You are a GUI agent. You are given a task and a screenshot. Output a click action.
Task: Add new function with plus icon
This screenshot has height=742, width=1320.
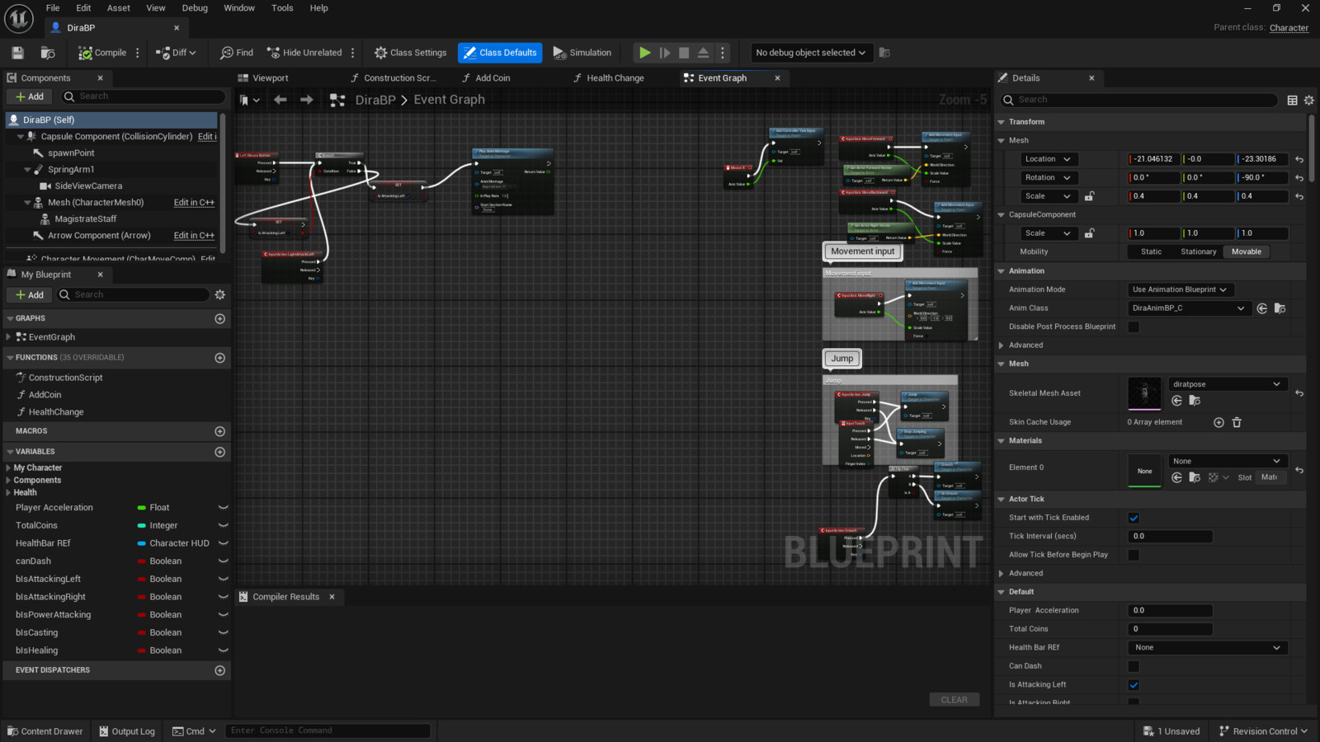(x=220, y=358)
